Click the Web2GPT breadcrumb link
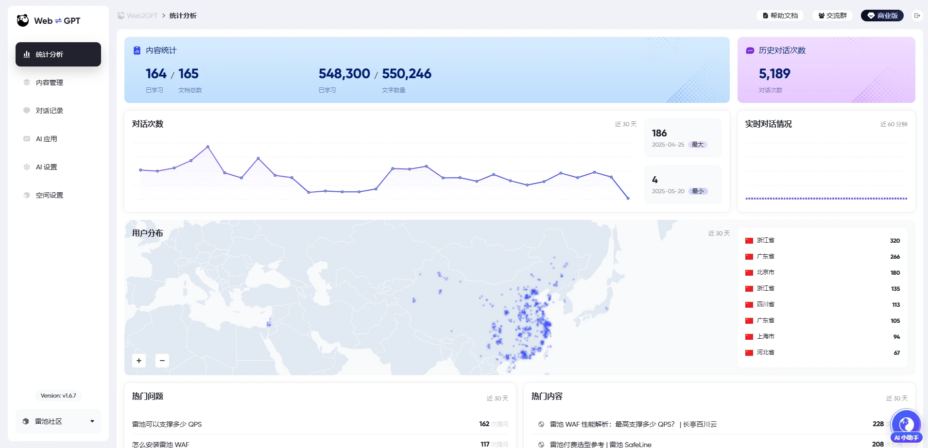928x448 pixels. click(x=137, y=16)
